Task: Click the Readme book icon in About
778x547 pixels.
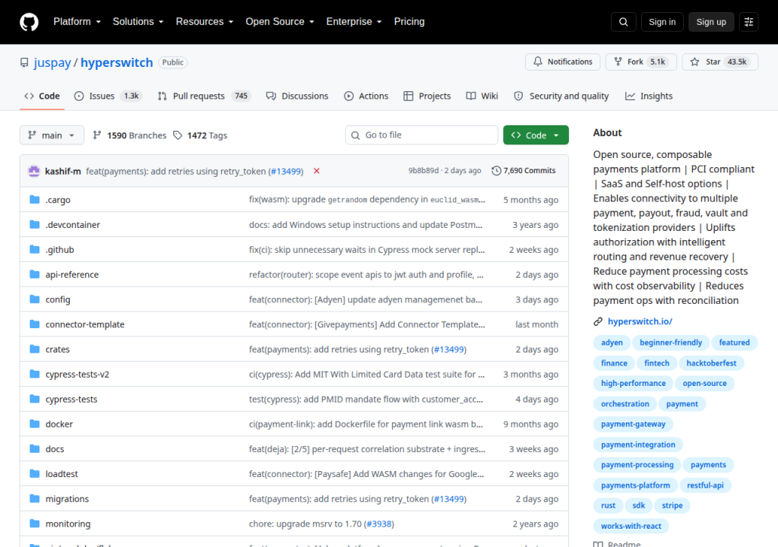Action: click(x=598, y=544)
